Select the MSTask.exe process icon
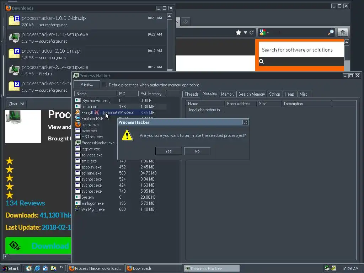Viewport: 364px width, 273px height. coord(78,136)
